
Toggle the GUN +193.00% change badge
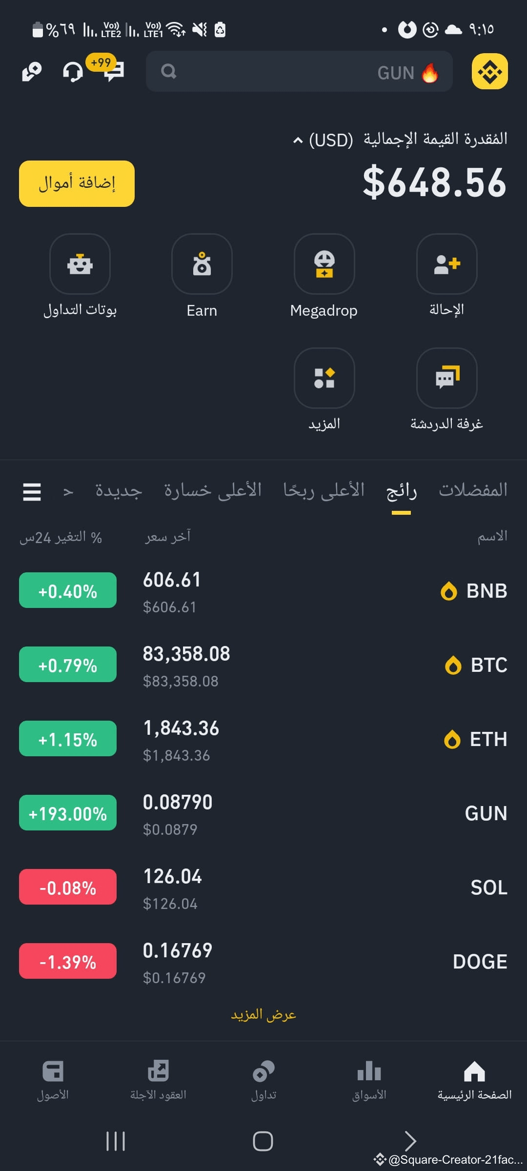tap(68, 813)
